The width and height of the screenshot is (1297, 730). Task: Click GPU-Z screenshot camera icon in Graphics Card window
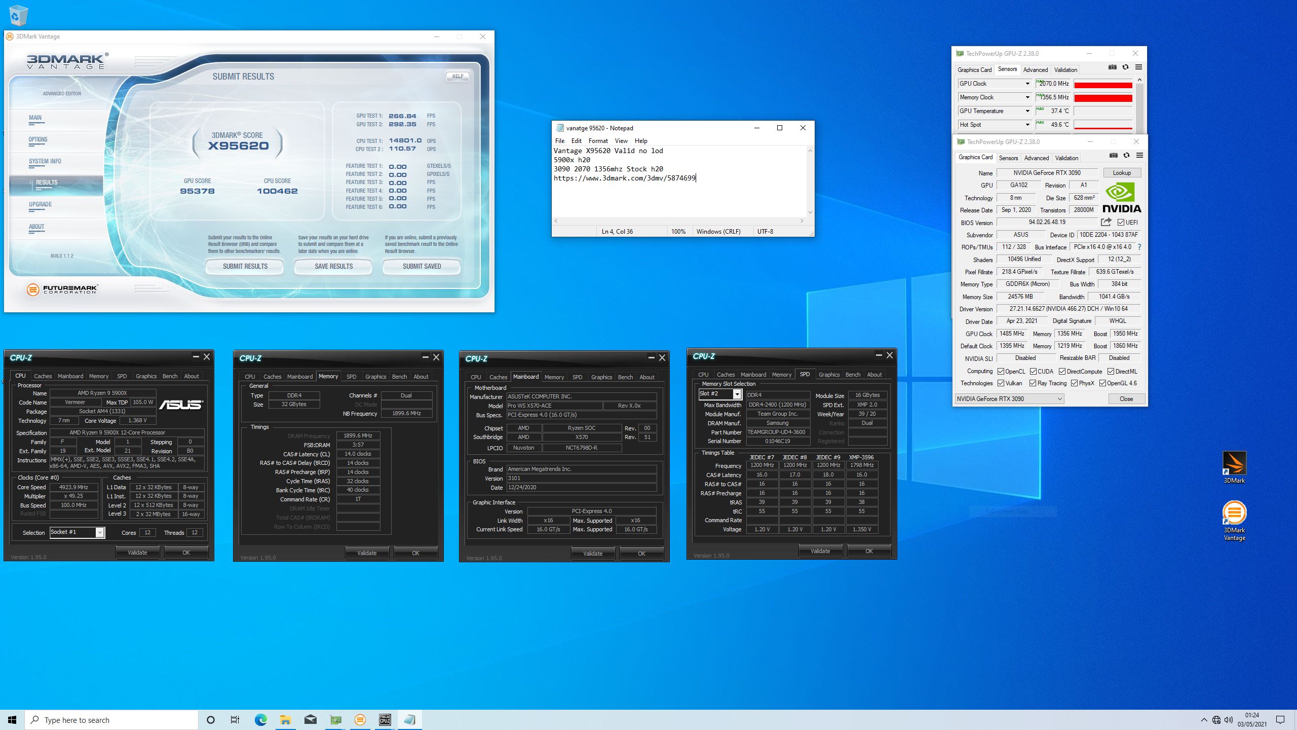click(1113, 156)
